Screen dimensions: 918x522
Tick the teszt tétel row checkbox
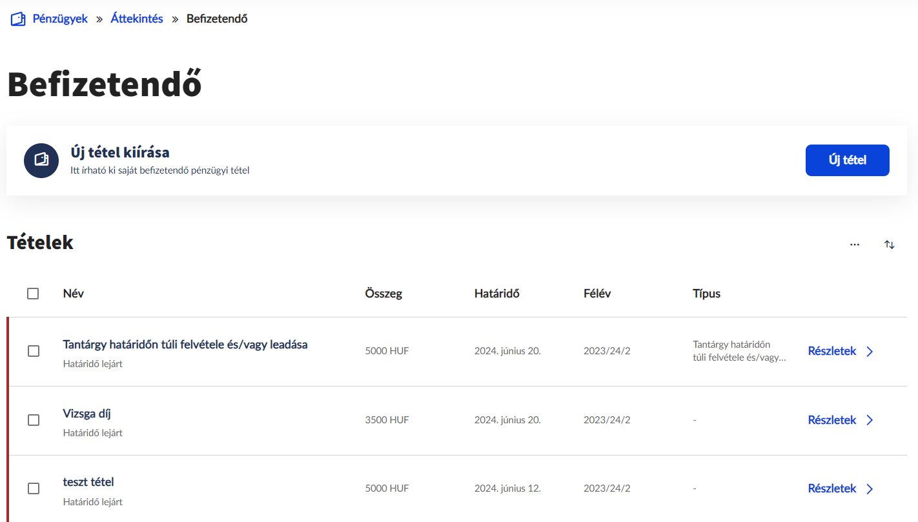coord(33,488)
